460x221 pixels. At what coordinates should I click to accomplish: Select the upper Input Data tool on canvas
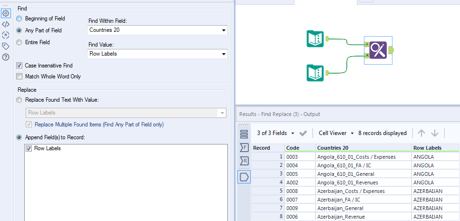315,38
